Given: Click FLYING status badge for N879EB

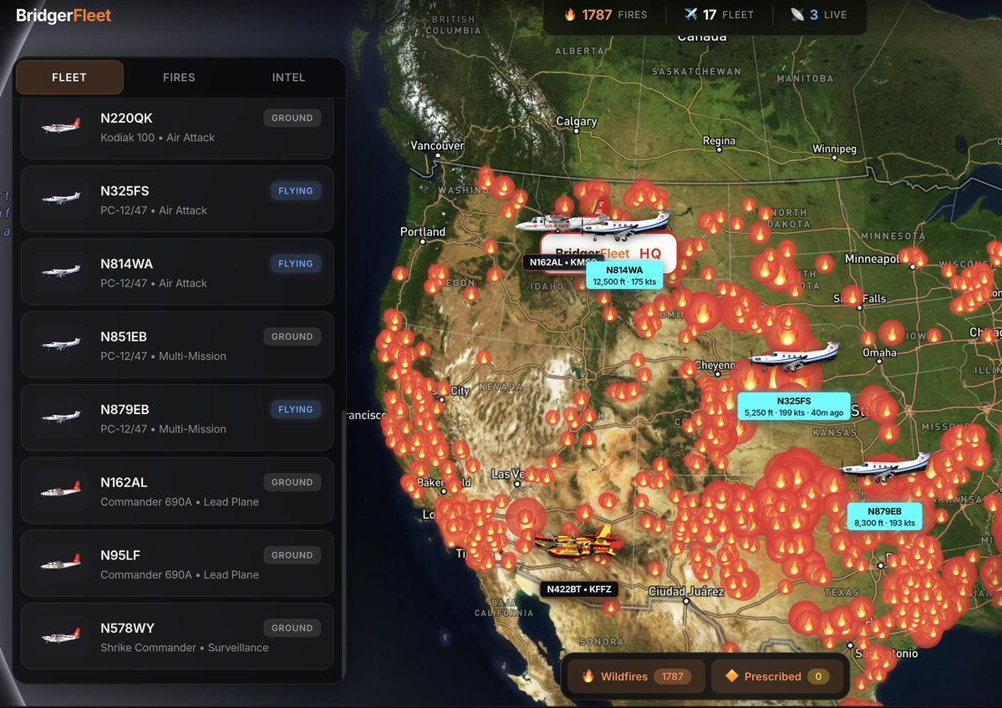Looking at the screenshot, I should tap(295, 409).
